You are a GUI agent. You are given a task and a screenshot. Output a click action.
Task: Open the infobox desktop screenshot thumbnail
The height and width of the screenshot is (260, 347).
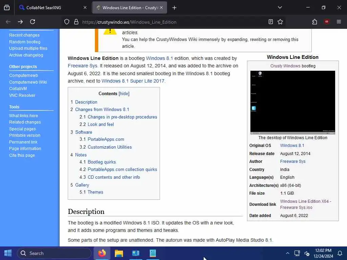pos(292,102)
